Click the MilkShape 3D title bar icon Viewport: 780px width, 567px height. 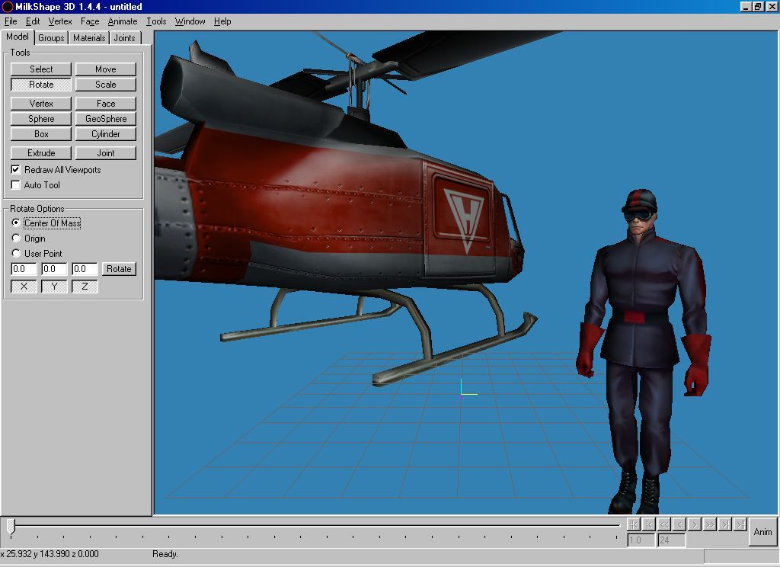(x=8, y=6)
